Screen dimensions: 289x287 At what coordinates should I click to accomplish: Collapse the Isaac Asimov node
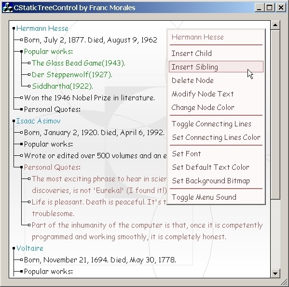pyautogui.click(x=14, y=121)
